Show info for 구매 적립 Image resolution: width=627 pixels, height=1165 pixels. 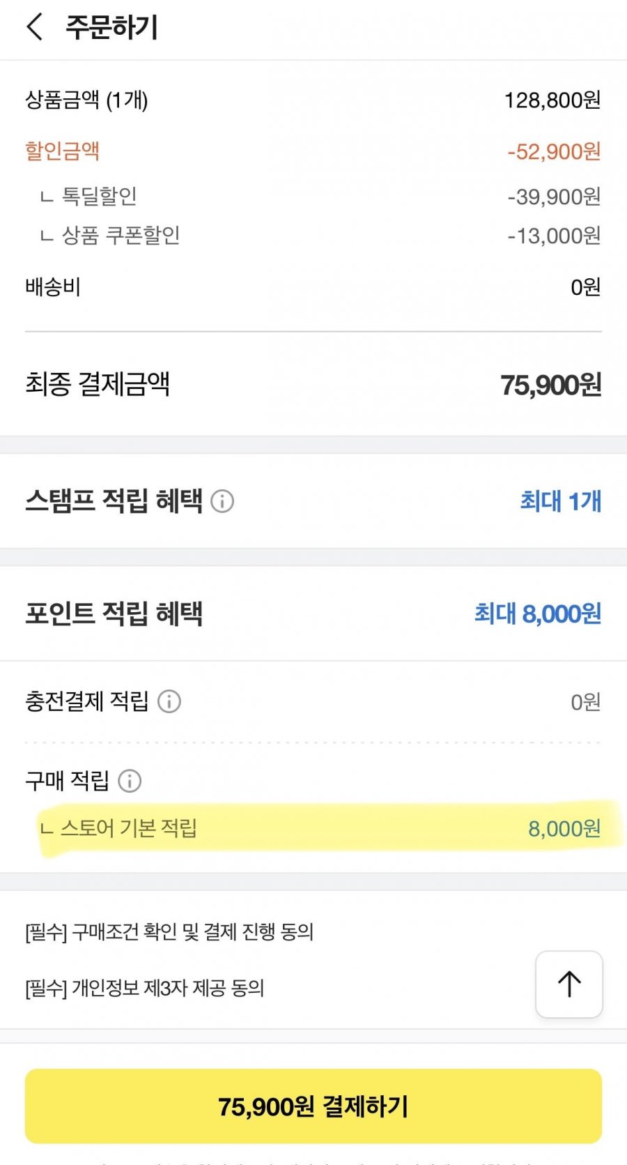click(130, 781)
